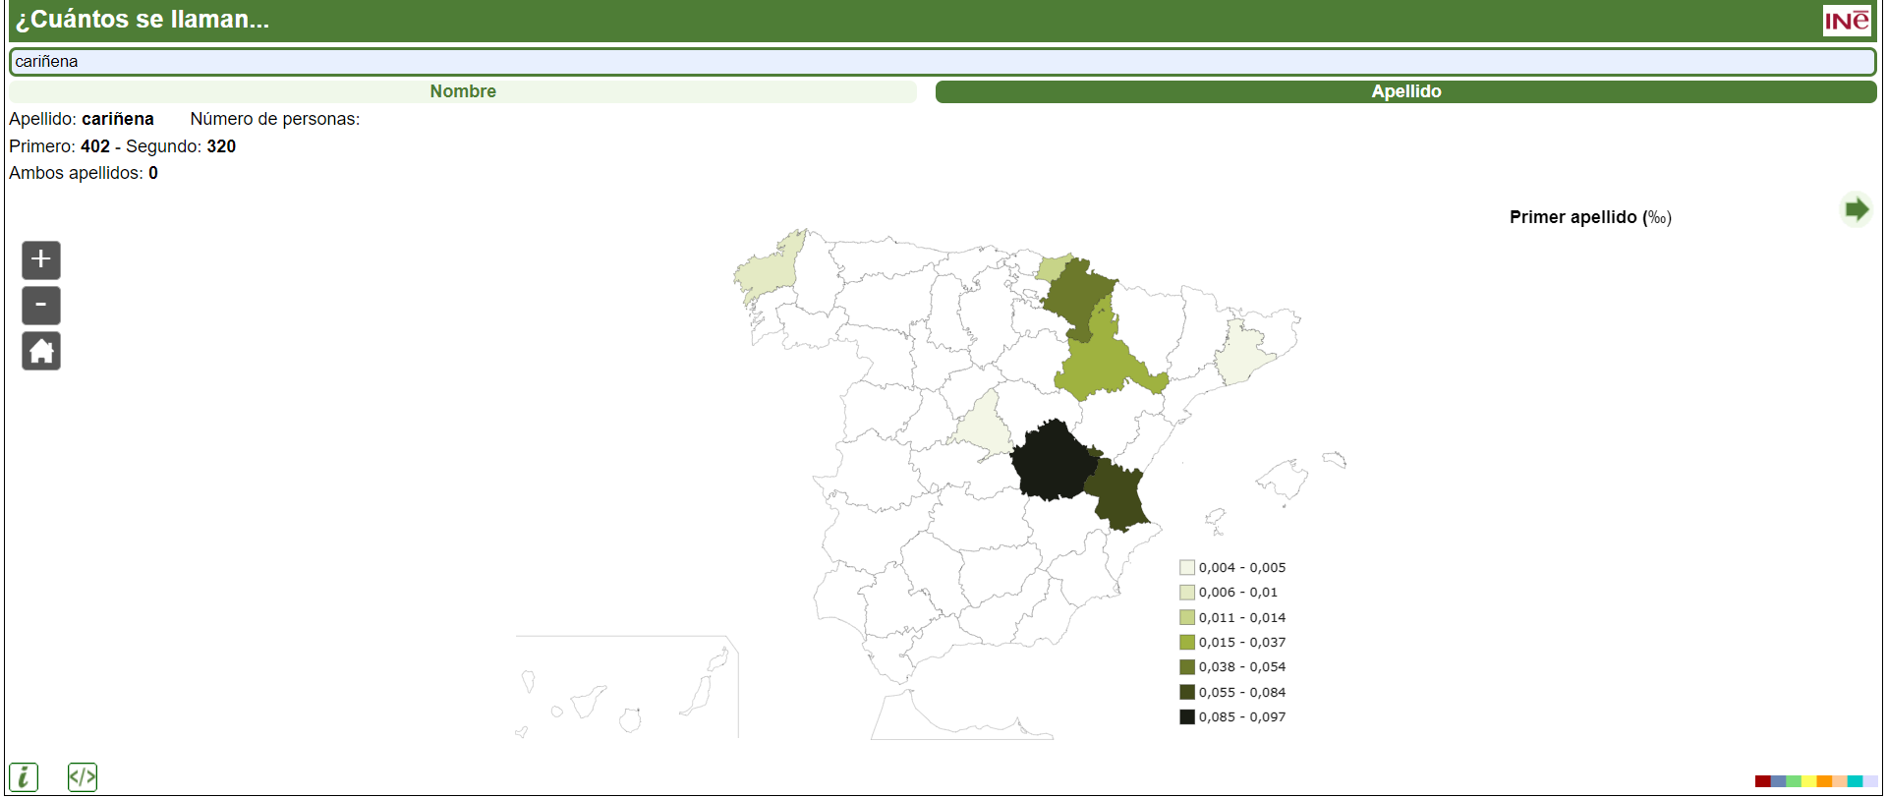Zoom in on the map with plus button
1887x798 pixels.
click(41, 260)
